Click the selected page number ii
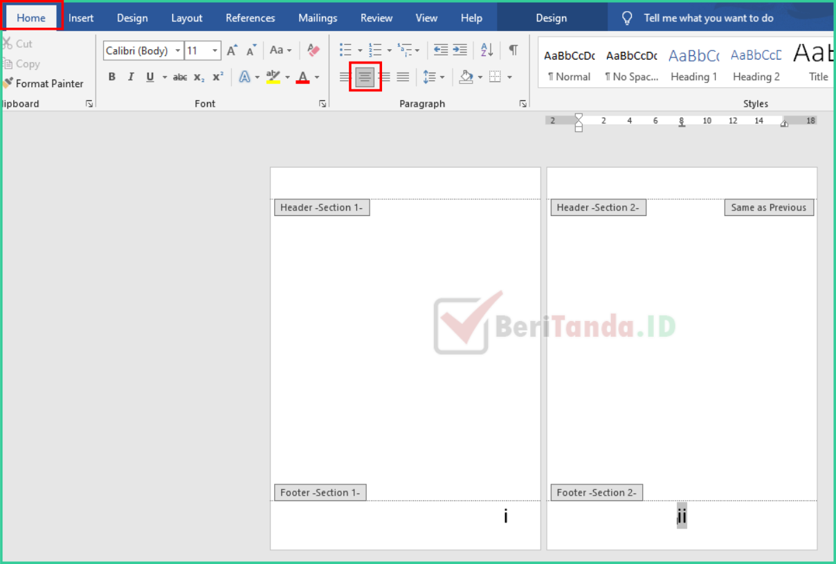836x564 pixels. coord(682,516)
